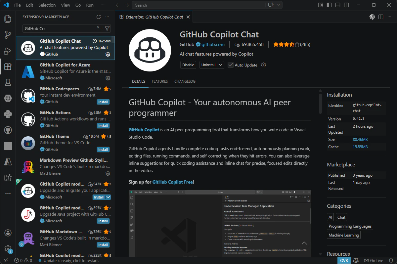Open extension settings gear beside Auto Update
Screen dimensions: 397x264
[264, 65]
